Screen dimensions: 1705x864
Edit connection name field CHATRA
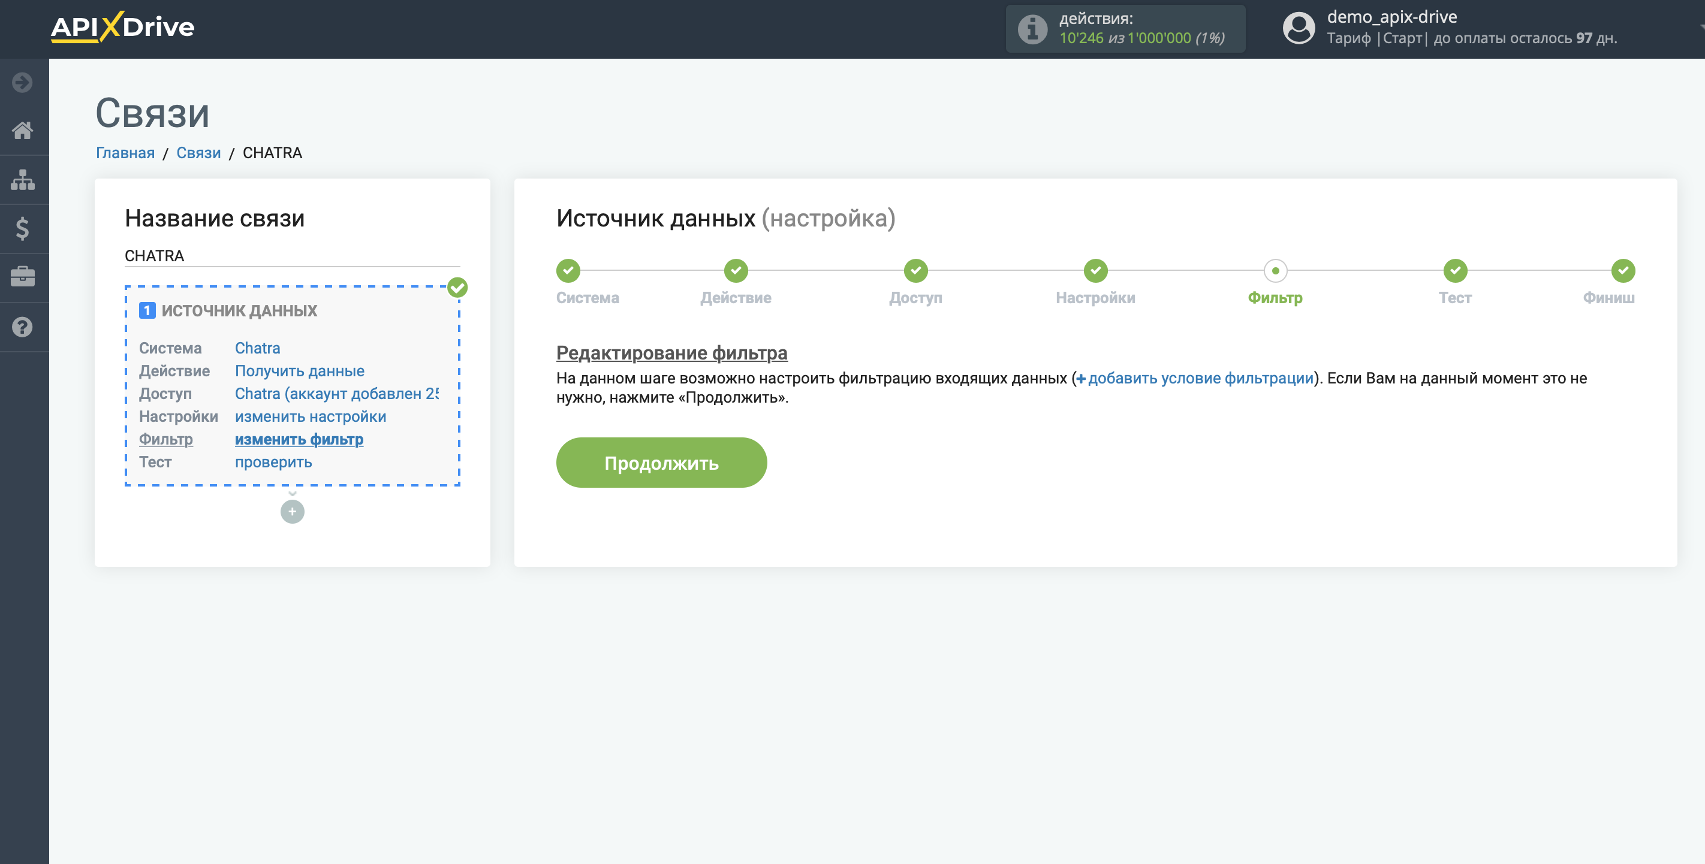click(292, 256)
